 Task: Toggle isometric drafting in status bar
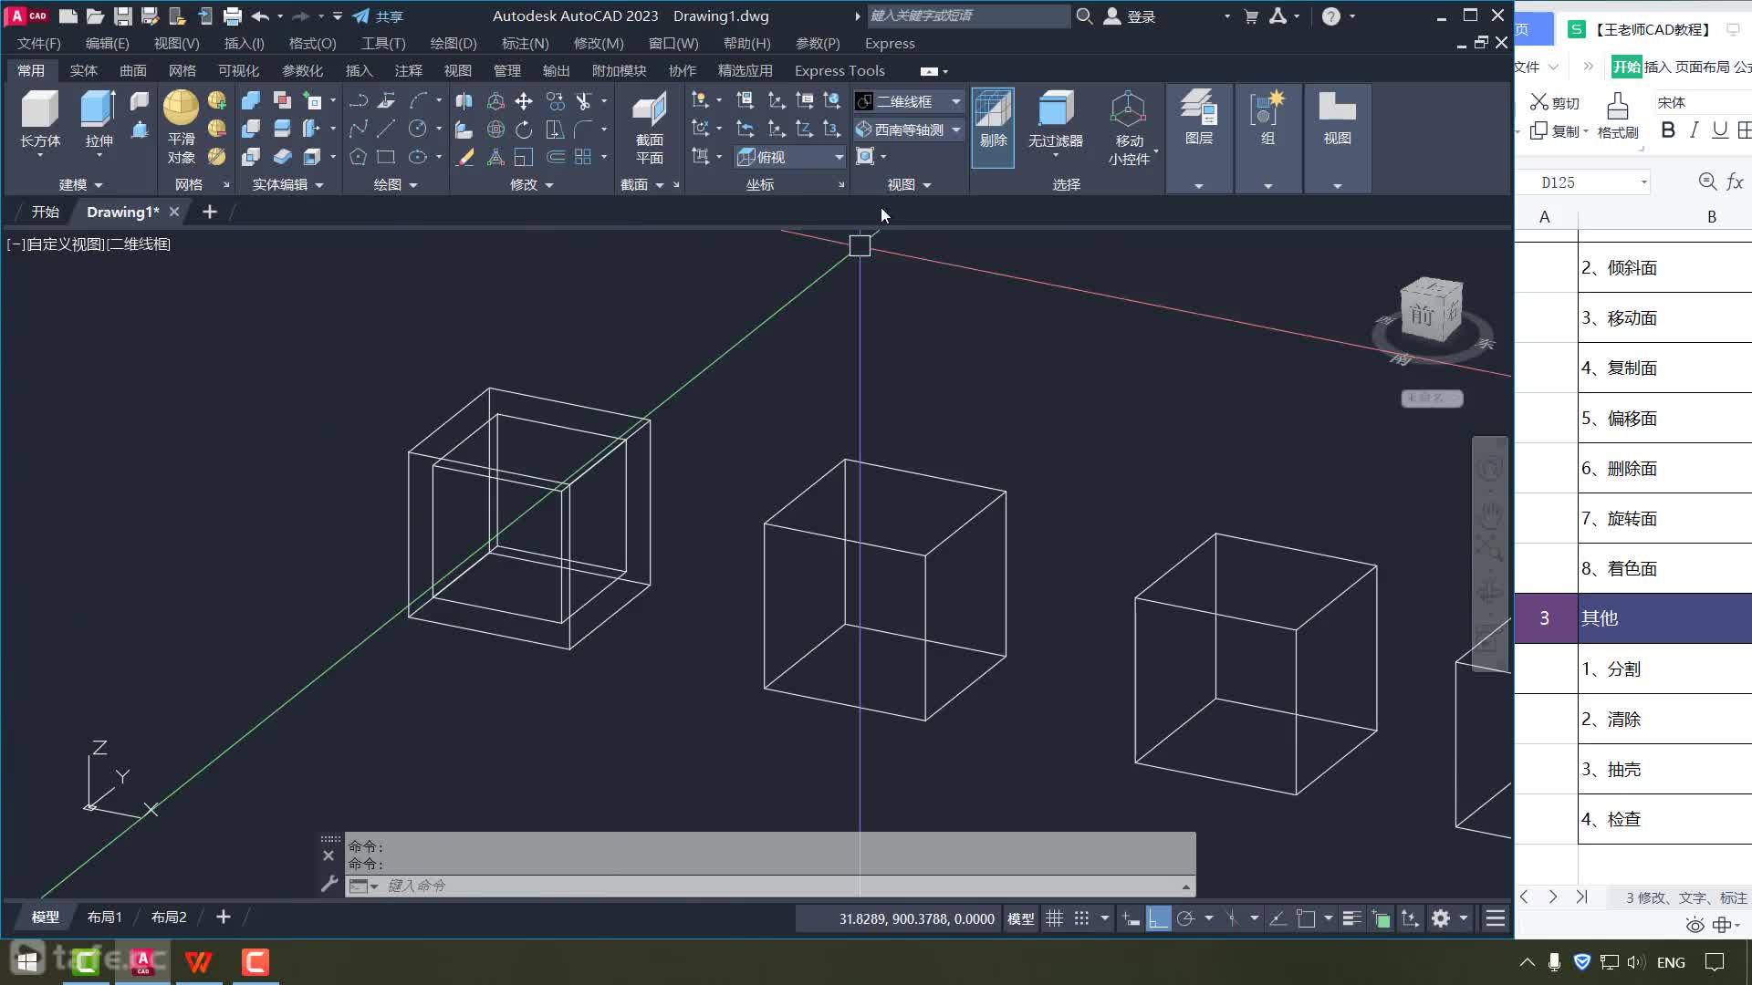(1232, 918)
